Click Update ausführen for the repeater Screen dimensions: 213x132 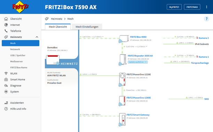pyautogui.click(x=137, y=62)
